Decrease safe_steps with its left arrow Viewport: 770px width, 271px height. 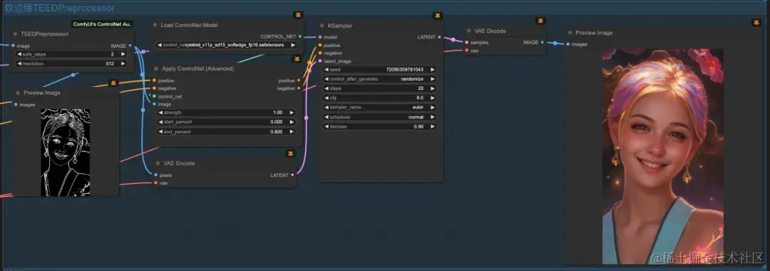(19, 54)
